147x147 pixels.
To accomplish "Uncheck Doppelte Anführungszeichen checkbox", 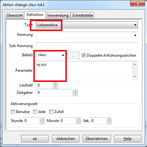I will coord(84,55).
